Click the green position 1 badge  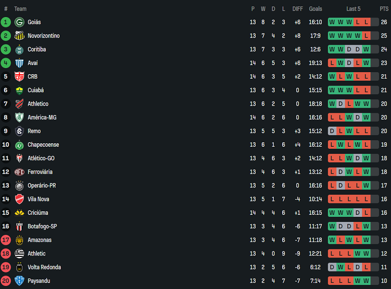click(6, 22)
